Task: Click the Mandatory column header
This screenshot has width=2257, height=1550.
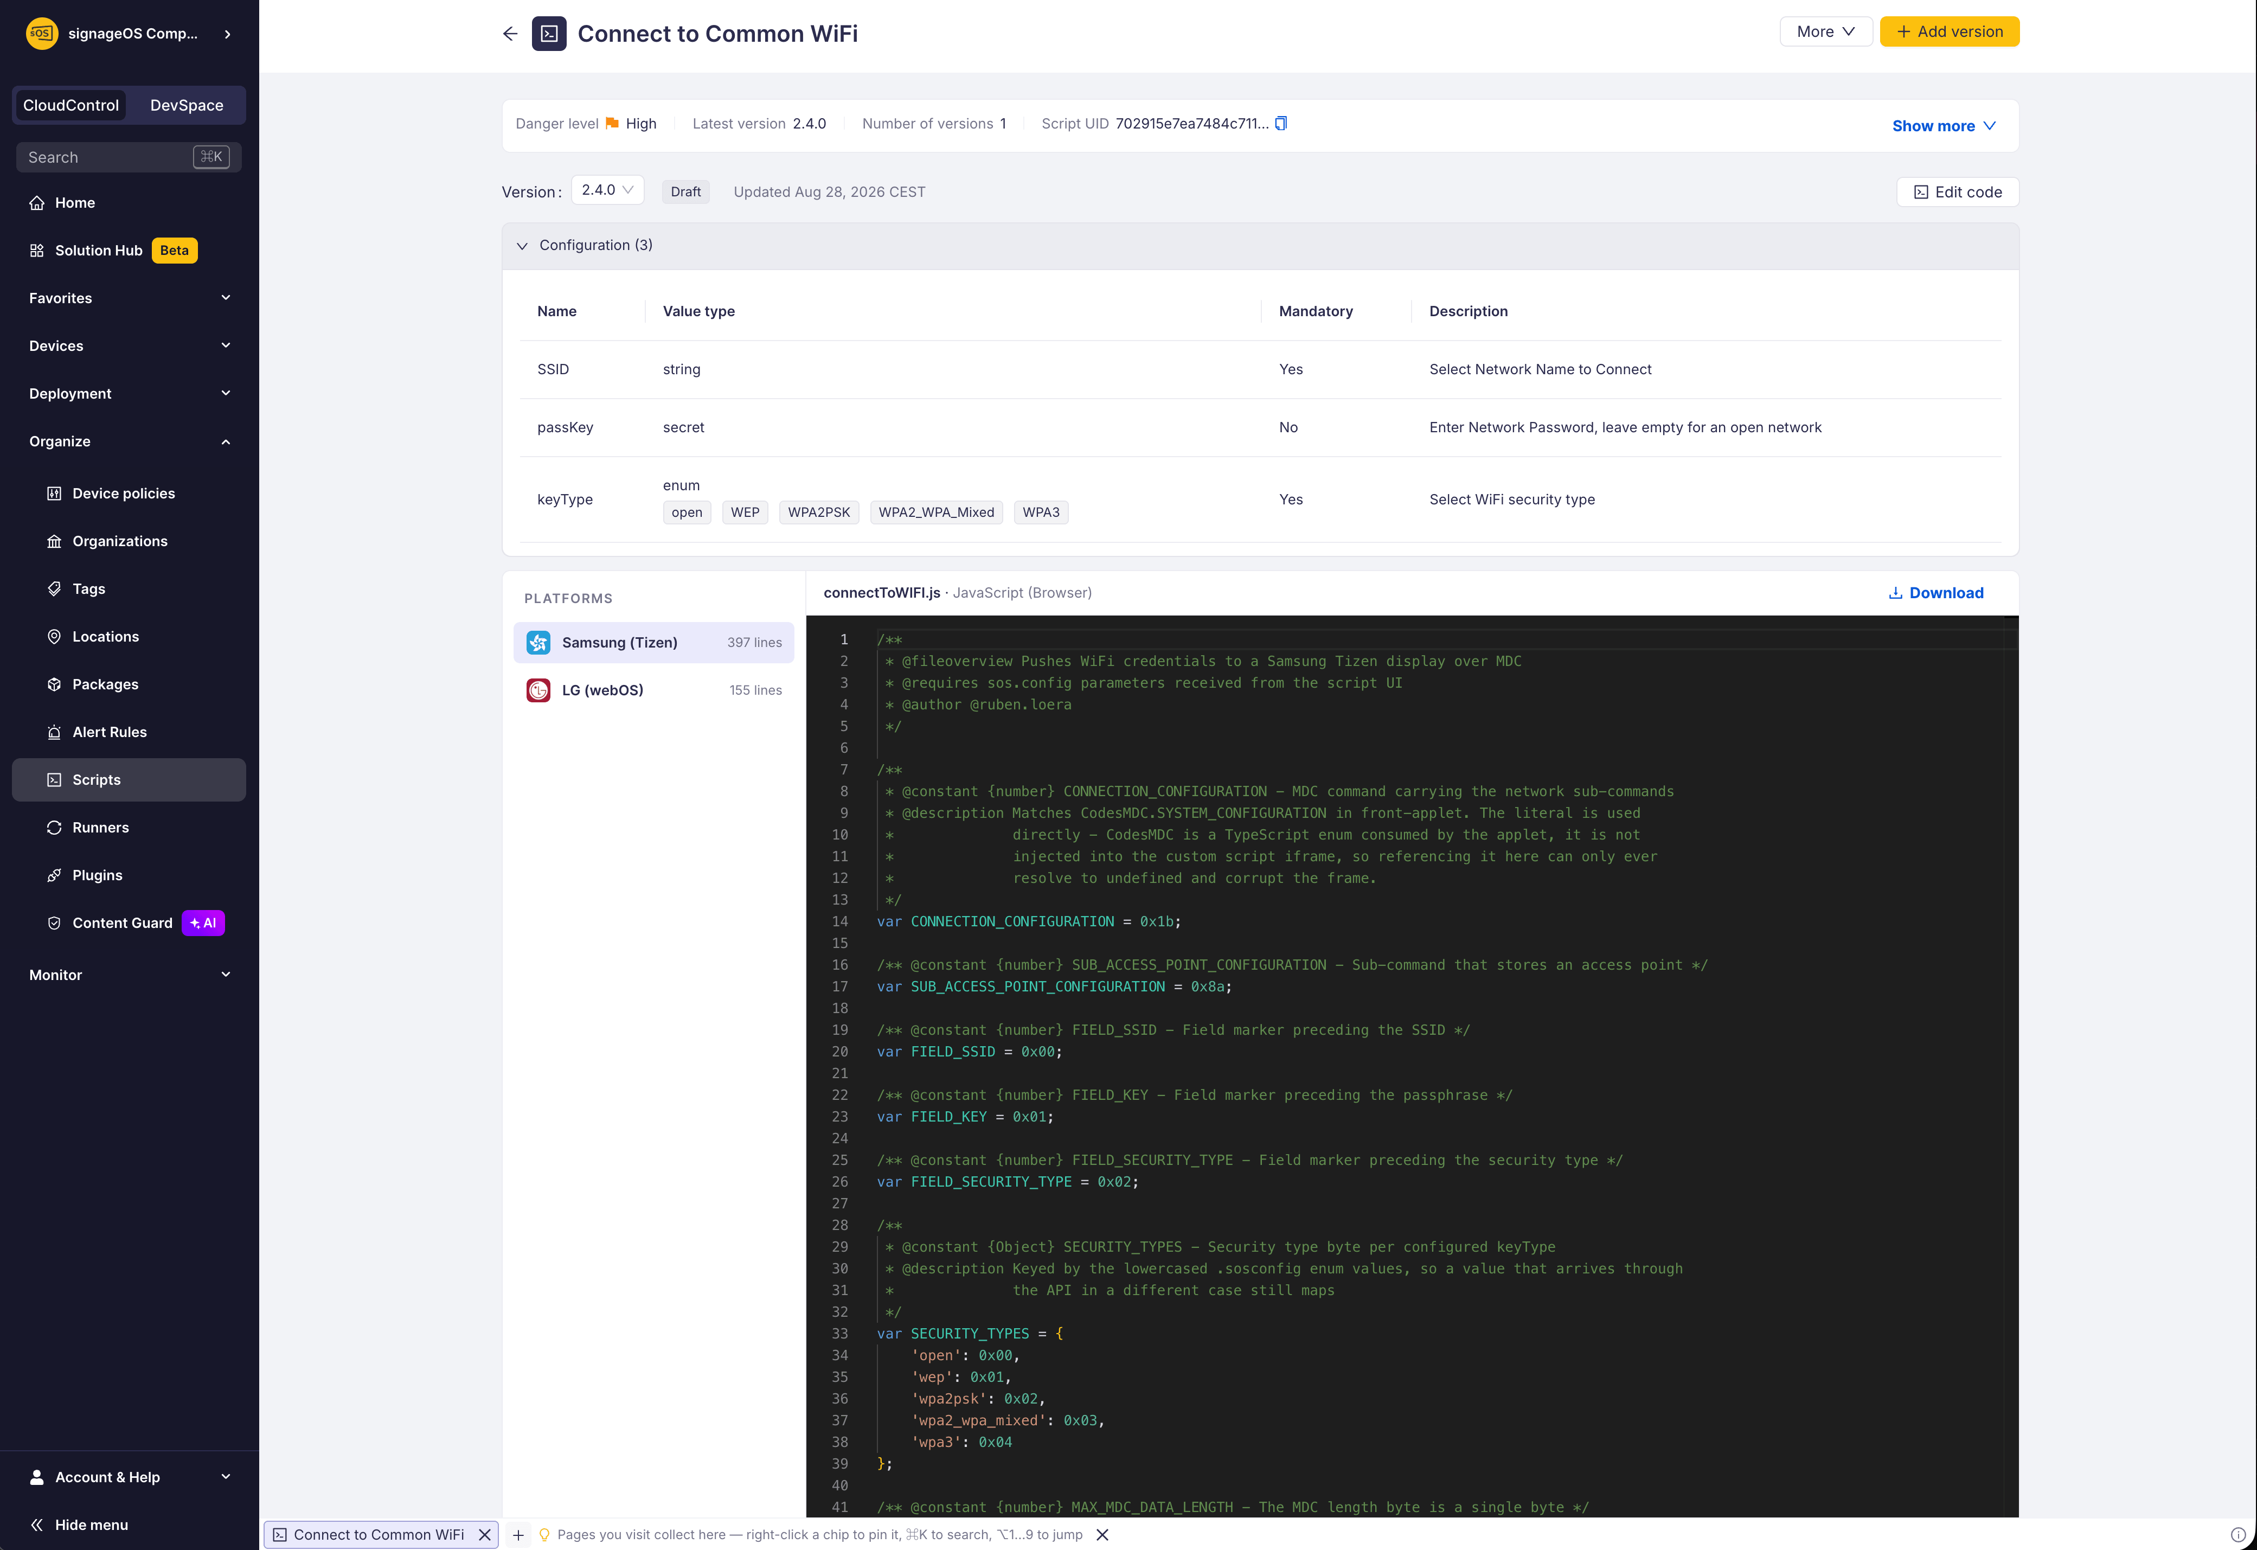Action: [x=1315, y=311]
